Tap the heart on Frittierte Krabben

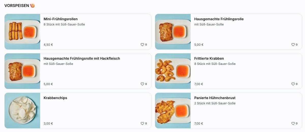[x=293, y=84]
